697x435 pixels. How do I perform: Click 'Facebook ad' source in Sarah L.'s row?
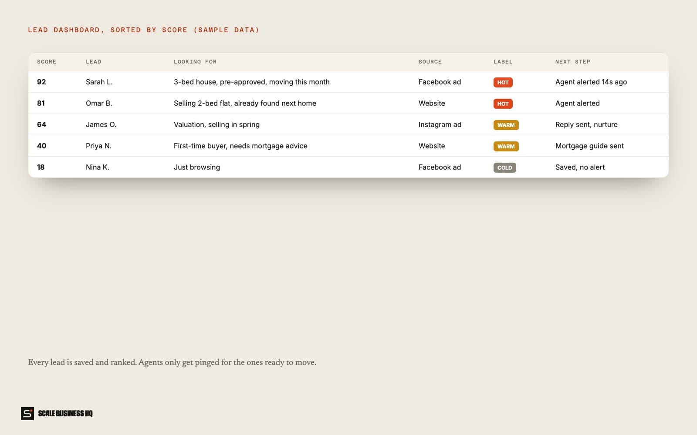point(440,82)
